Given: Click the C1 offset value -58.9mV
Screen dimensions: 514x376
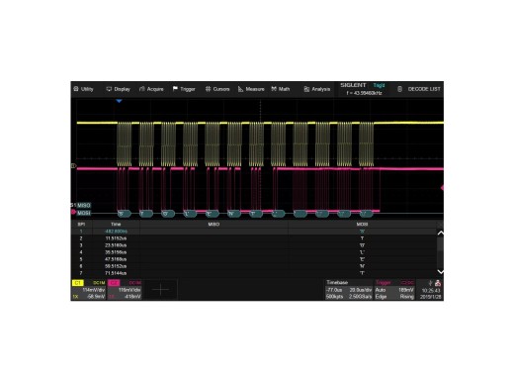Looking at the screenshot, I should (96, 297).
